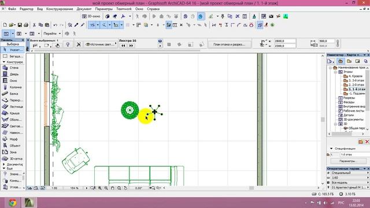Screen dimensions: 370x208
Task: Expand the Документирование toolbox section
Action: (x=4, y=164)
